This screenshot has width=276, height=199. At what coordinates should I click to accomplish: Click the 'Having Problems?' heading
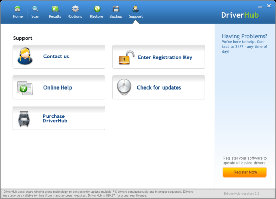pyautogui.click(x=244, y=36)
